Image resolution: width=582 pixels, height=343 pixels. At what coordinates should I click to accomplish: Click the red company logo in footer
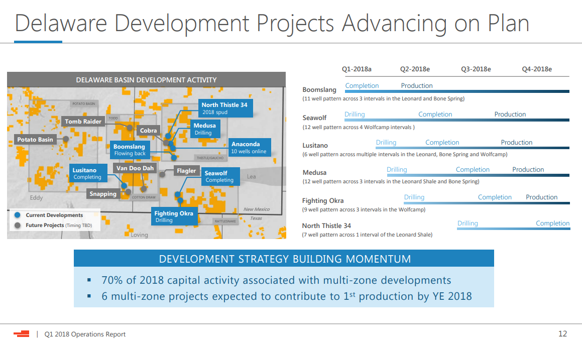tap(22, 334)
